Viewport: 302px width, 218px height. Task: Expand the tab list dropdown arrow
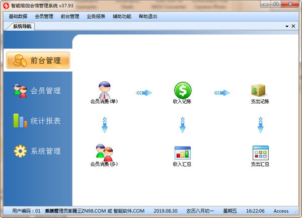coord(287,26)
